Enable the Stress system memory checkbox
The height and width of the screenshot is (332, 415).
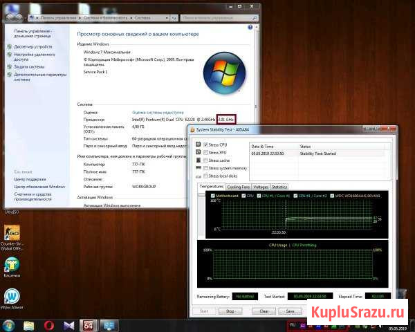205,168
